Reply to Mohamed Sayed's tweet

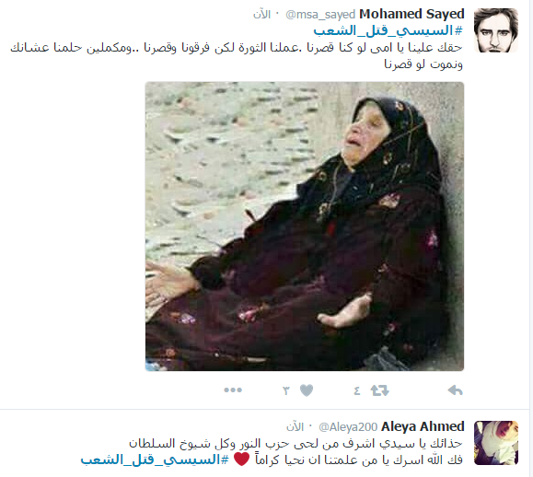pyautogui.click(x=455, y=390)
